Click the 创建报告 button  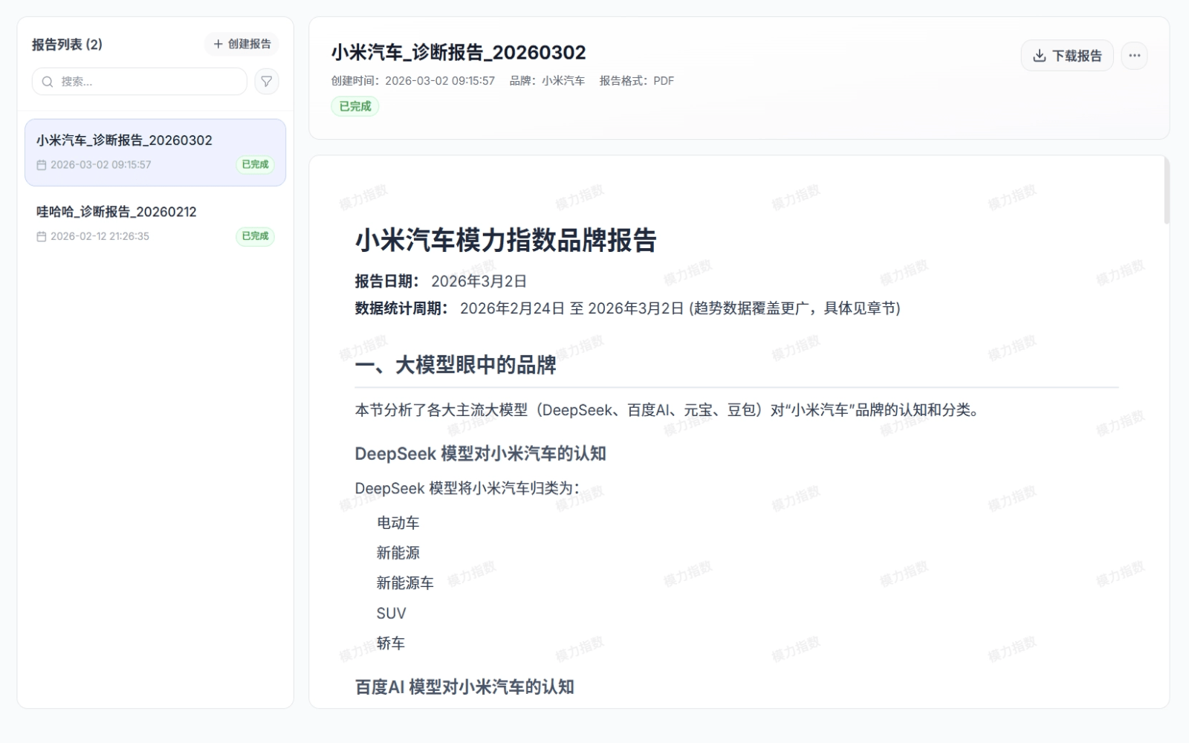click(242, 44)
